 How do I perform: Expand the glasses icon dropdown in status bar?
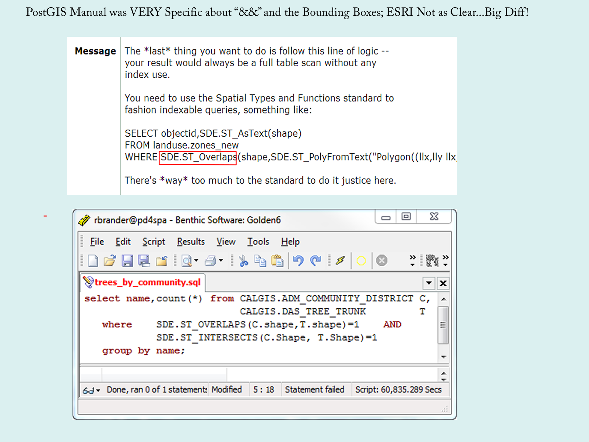click(x=98, y=390)
